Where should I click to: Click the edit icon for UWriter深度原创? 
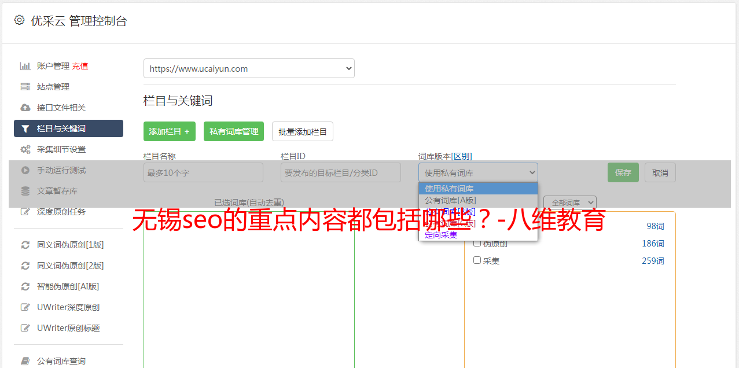point(25,307)
